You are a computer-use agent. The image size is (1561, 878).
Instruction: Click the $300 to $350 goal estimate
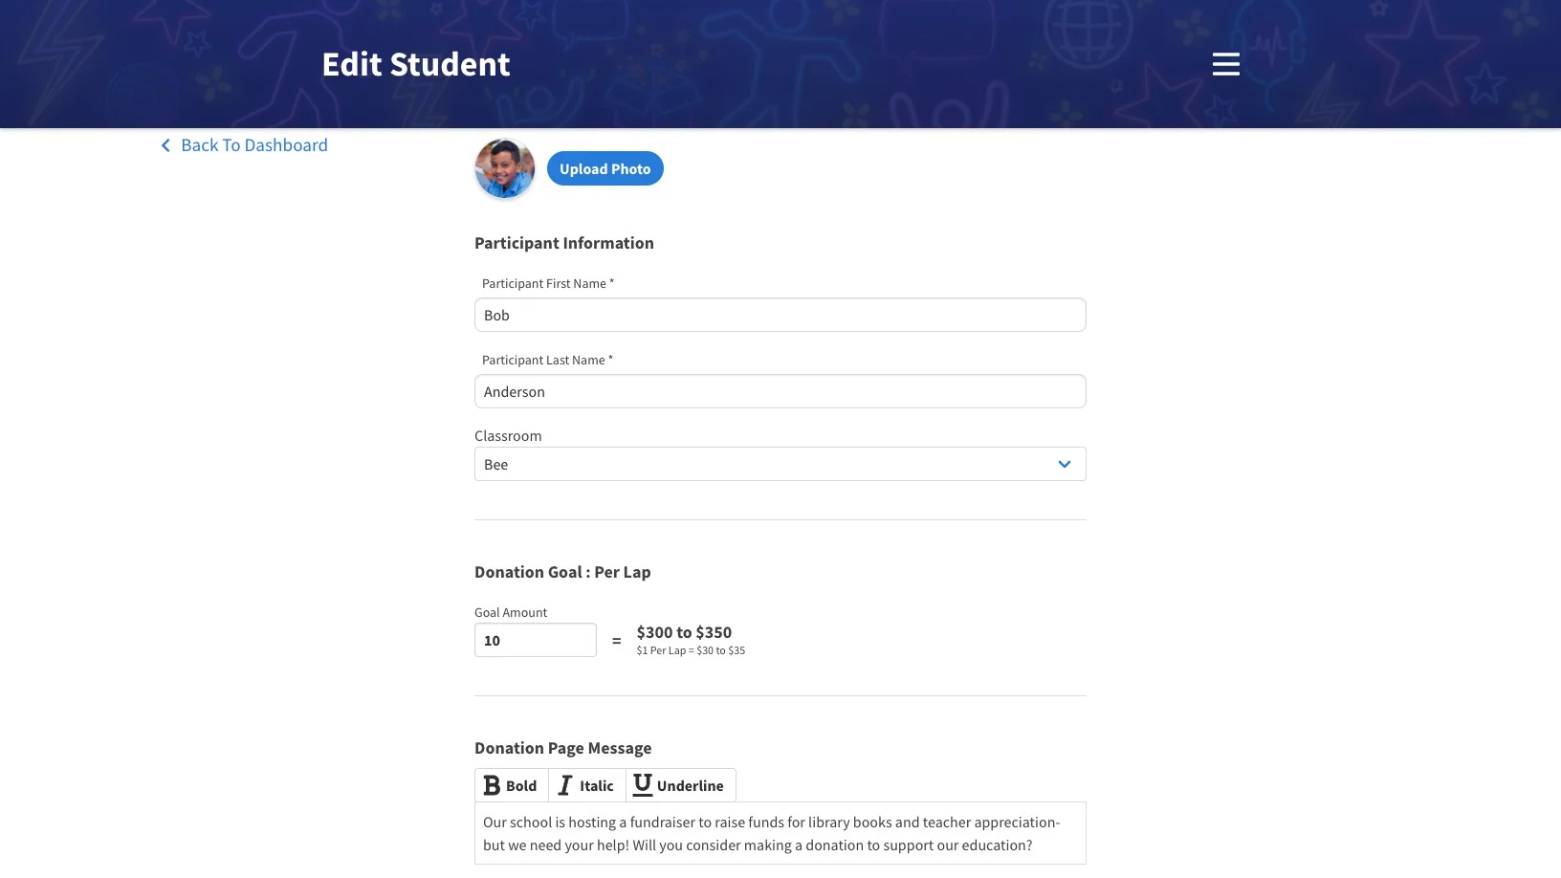[x=684, y=632]
